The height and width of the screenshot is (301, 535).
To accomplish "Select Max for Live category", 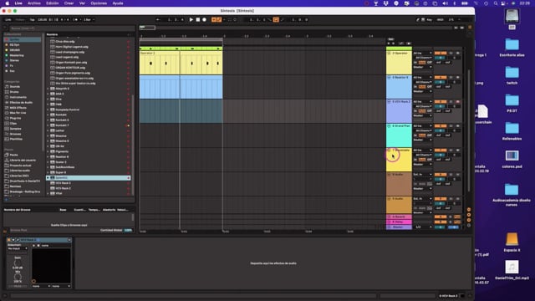I will 18,113.
